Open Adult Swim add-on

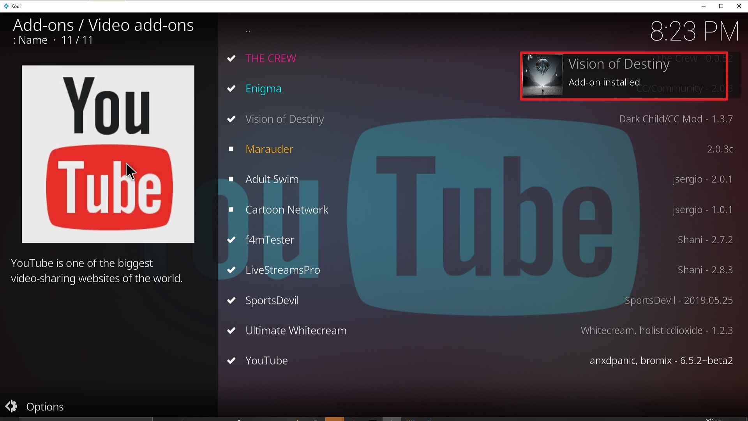coord(272,180)
